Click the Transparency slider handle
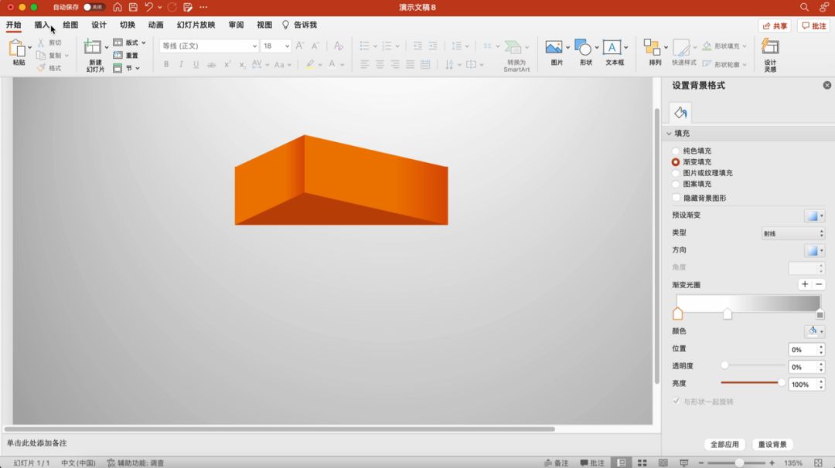835x468 pixels. 724,365
